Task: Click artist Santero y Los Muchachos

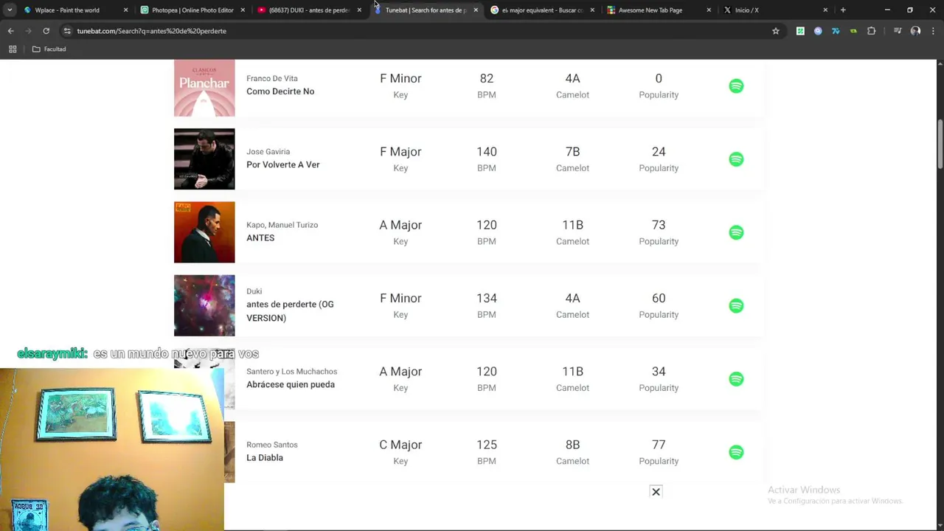Action: pyautogui.click(x=291, y=372)
